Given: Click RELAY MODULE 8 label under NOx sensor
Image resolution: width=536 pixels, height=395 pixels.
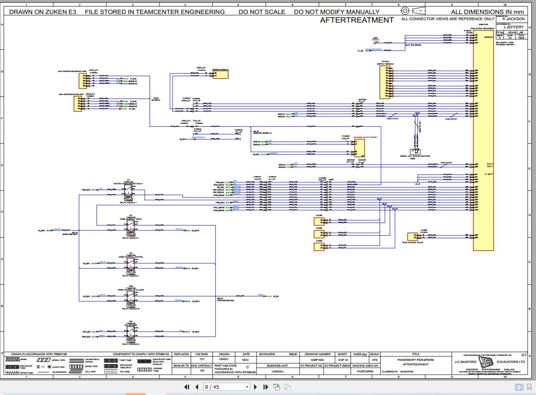Looking at the screenshot, I should tap(131, 344).
